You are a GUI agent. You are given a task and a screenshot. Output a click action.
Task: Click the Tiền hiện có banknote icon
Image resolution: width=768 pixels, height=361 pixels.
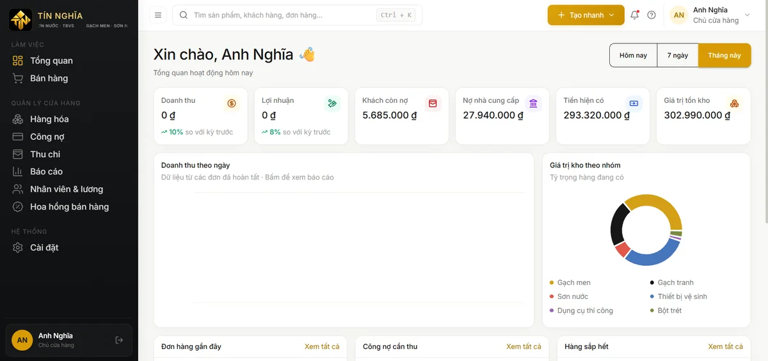coord(634,104)
